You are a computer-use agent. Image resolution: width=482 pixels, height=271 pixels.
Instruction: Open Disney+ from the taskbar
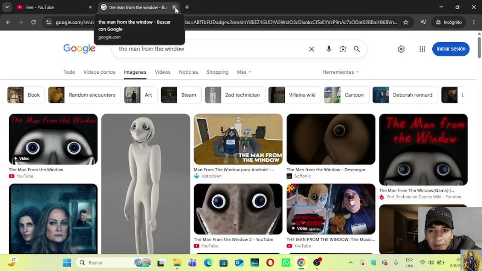point(255,262)
